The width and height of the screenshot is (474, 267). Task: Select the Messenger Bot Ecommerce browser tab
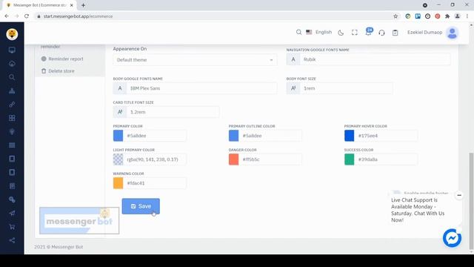(x=39, y=5)
